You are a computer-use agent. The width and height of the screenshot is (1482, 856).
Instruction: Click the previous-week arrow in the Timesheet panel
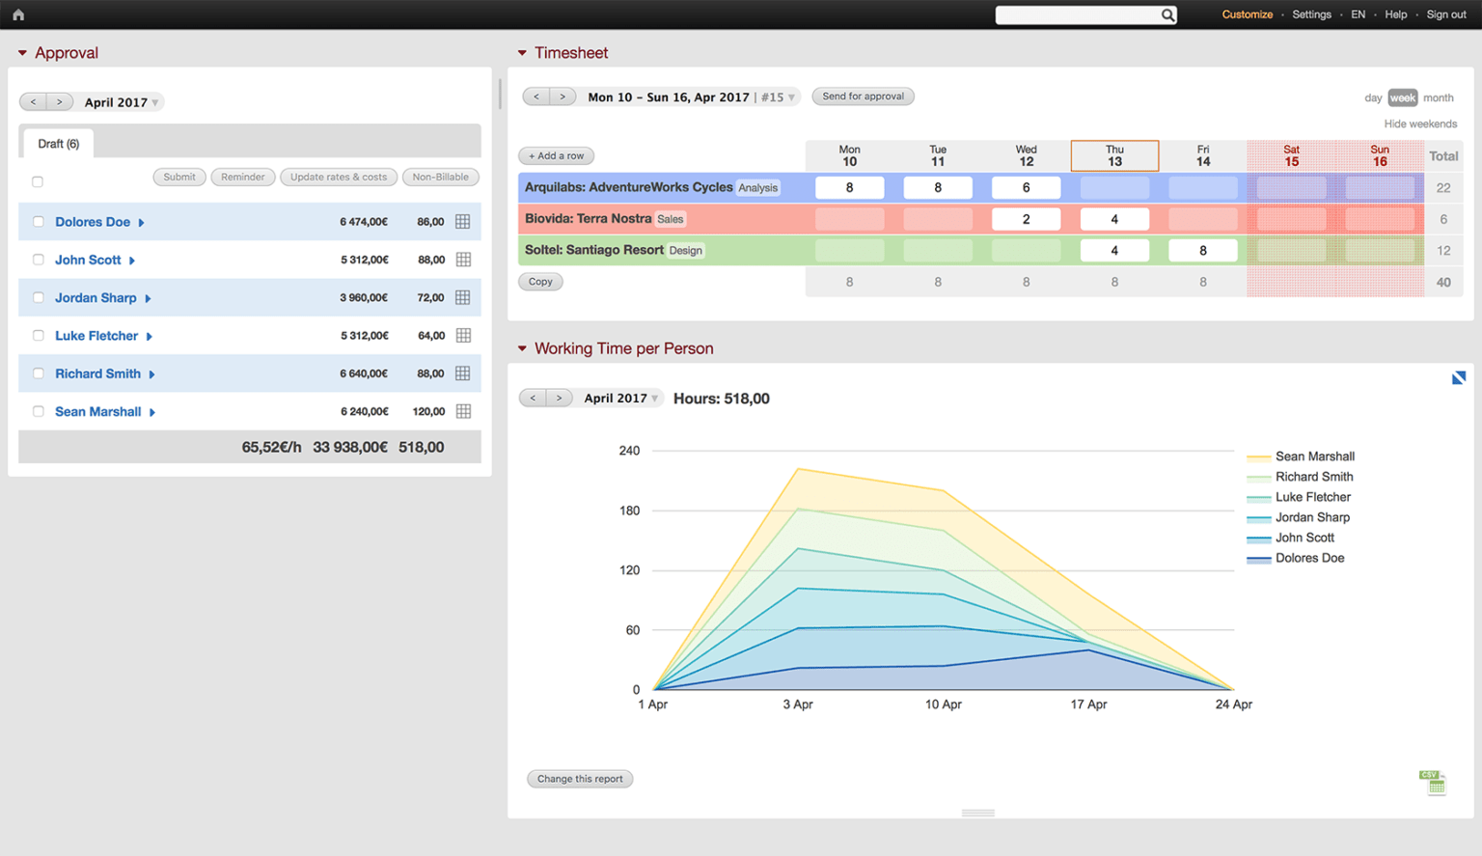click(535, 96)
